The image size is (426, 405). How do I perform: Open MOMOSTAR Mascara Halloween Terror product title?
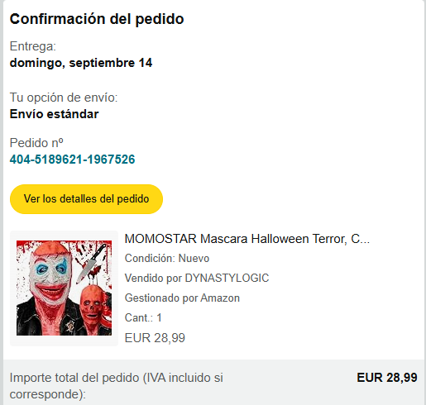[247, 239]
